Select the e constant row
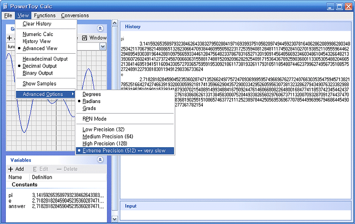355x224 pixels. (56, 200)
